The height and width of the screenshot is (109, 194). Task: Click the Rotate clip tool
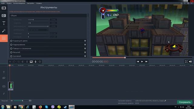click(x=14, y=62)
